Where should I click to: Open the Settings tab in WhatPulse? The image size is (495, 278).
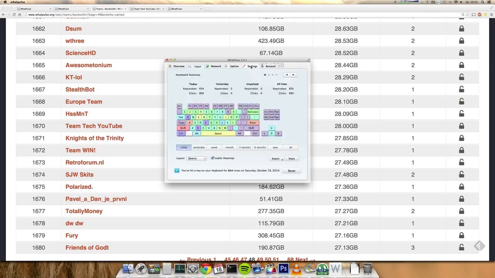click(250, 66)
